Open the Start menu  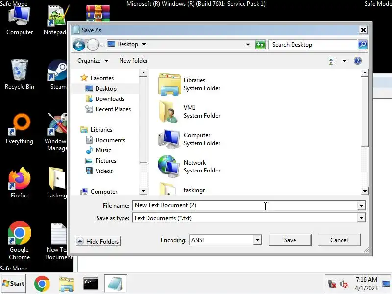click(x=13, y=284)
